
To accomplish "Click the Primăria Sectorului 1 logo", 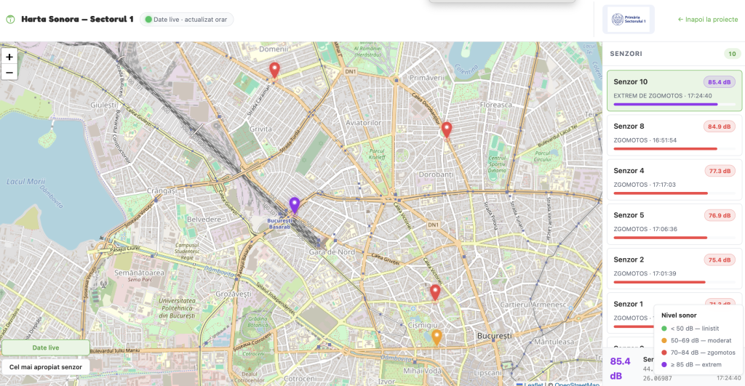I will tap(628, 20).
